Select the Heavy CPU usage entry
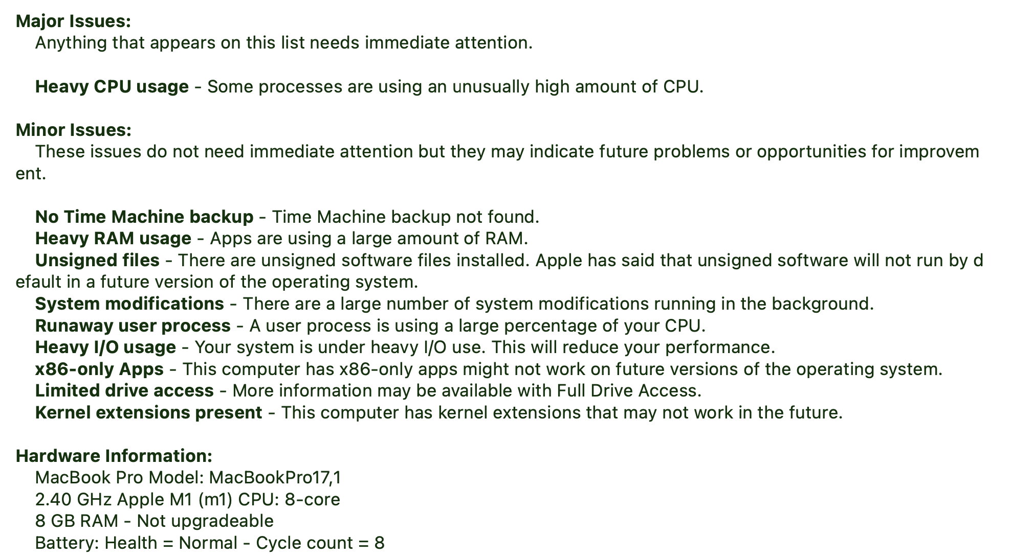This screenshot has width=1010, height=559. pyautogui.click(x=112, y=87)
